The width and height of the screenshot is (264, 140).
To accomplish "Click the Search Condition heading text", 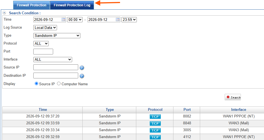I will (x=25, y=13).
